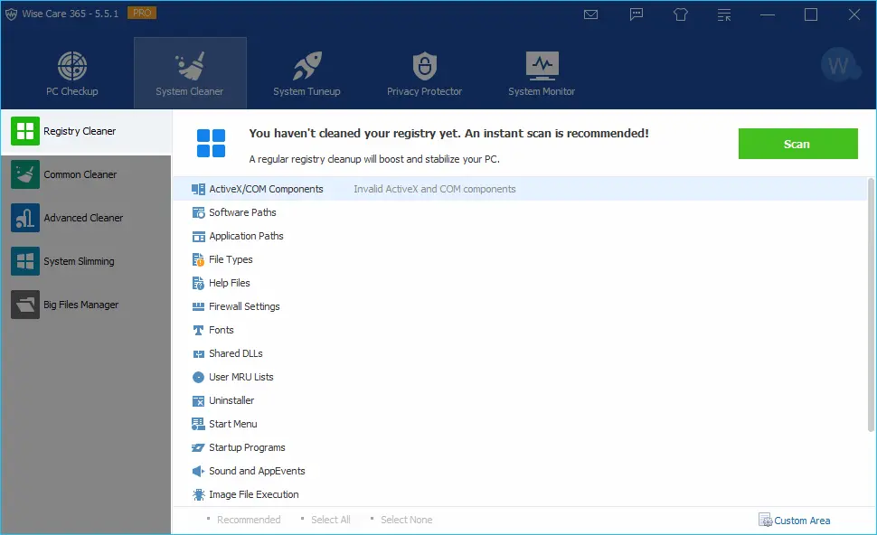Click the Shared DLLs icon

(198, 354)
